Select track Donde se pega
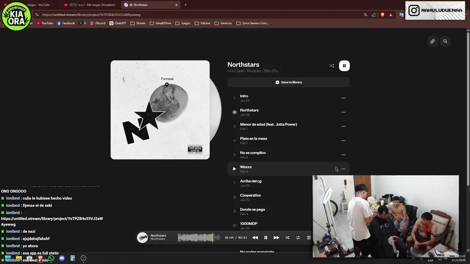This screenshot has width=470, height=264. tap(270, 212)
